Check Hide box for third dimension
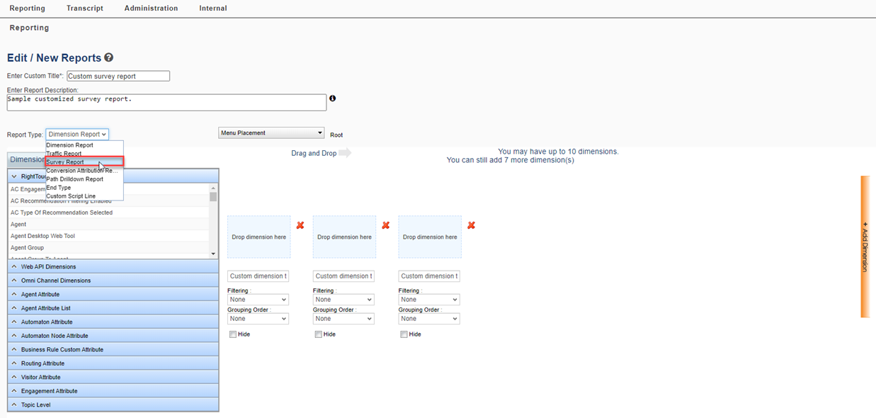This screenshot has width=876, height=418. pyautogui.click(x=404, y=334)
